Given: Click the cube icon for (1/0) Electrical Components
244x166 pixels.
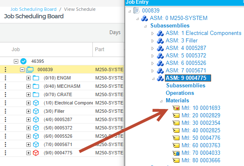Looking at the screenshot, I should (36, 103).
